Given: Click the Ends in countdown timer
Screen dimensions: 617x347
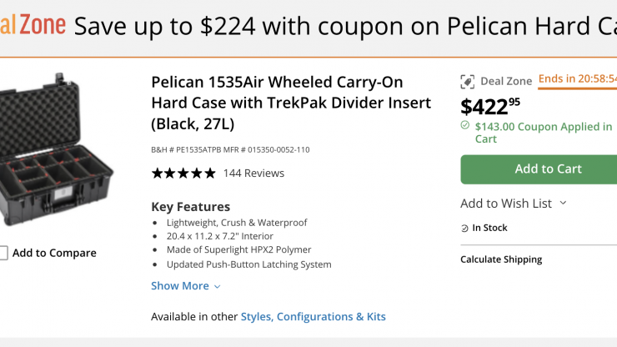Looking at the screenshot, I should [x=577, y=79].
